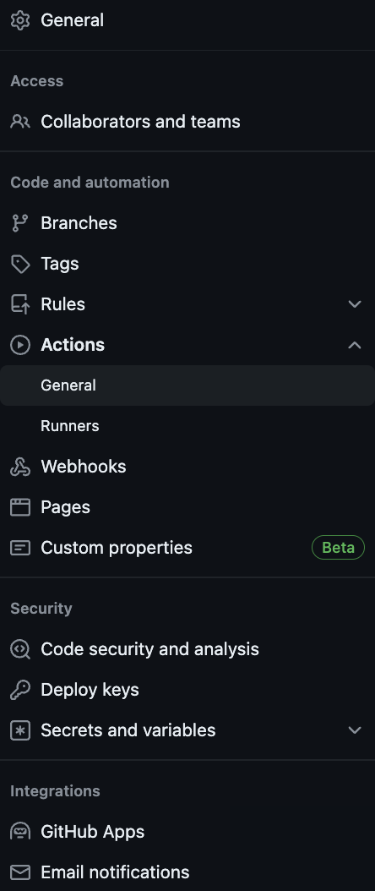The width and height of the screenshot is (375, 891).
Task: Click the webhook icon next to Webhooks
Action: pyautogui.click(x=20, y=467)
